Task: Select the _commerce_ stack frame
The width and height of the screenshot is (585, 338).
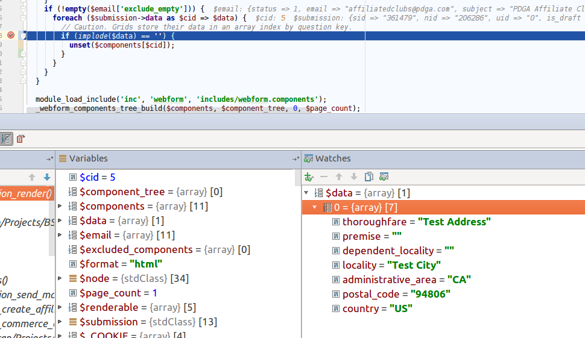Action: click(27, 324)
